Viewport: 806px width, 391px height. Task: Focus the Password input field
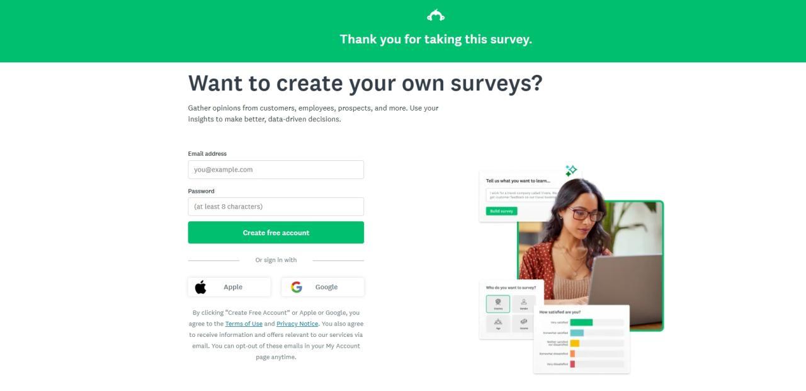pyautogui.click(x=276, y=207)
